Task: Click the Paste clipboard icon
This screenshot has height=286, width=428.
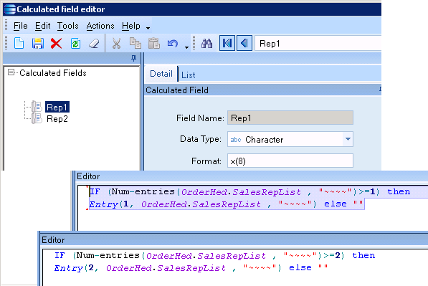Action: (154, 43)
